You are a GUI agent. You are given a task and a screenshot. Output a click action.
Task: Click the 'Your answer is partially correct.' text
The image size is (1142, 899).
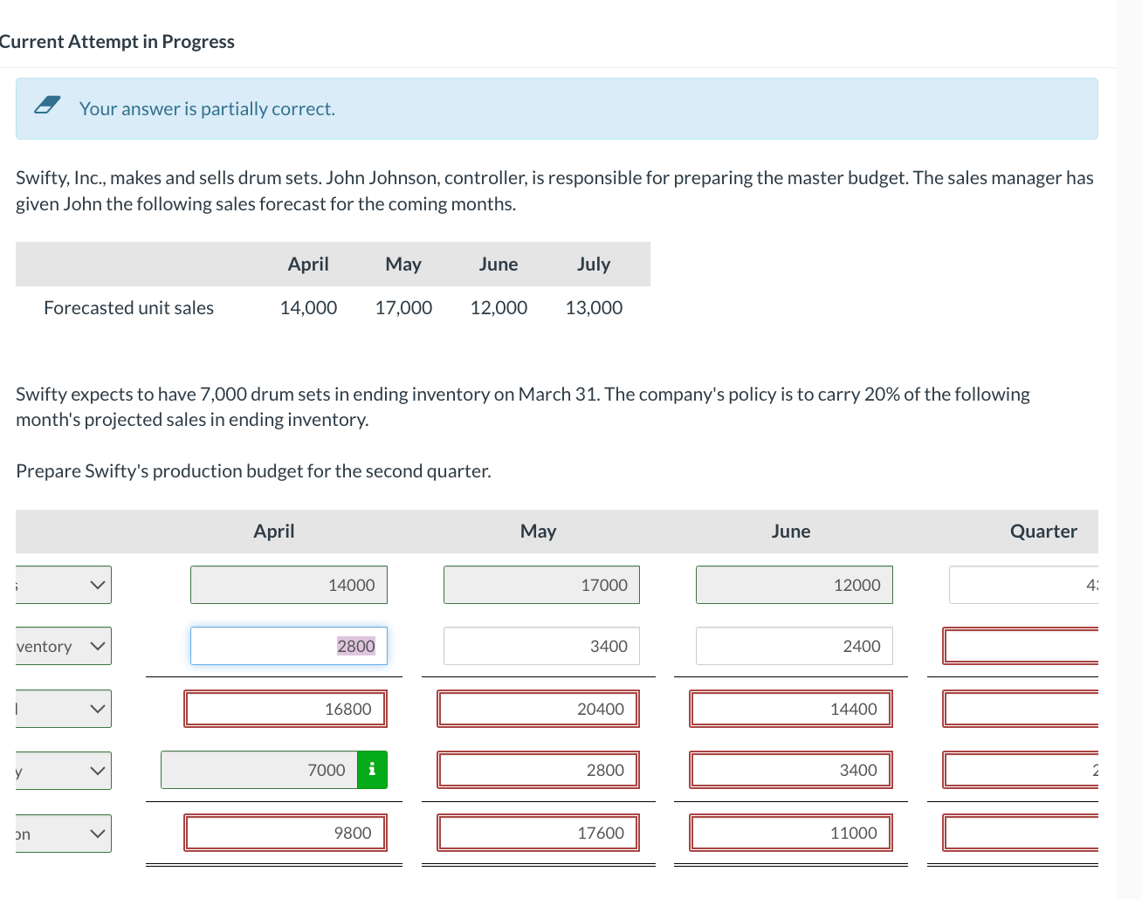pyautogui.click(x=207, y=109)
